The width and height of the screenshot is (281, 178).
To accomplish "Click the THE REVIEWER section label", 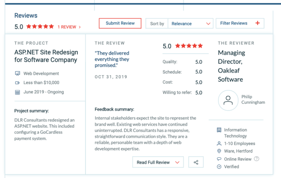I will (x=236, y=43).
